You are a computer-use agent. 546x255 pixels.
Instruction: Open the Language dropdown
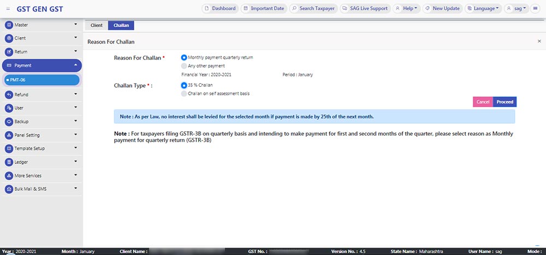point(484,9)
